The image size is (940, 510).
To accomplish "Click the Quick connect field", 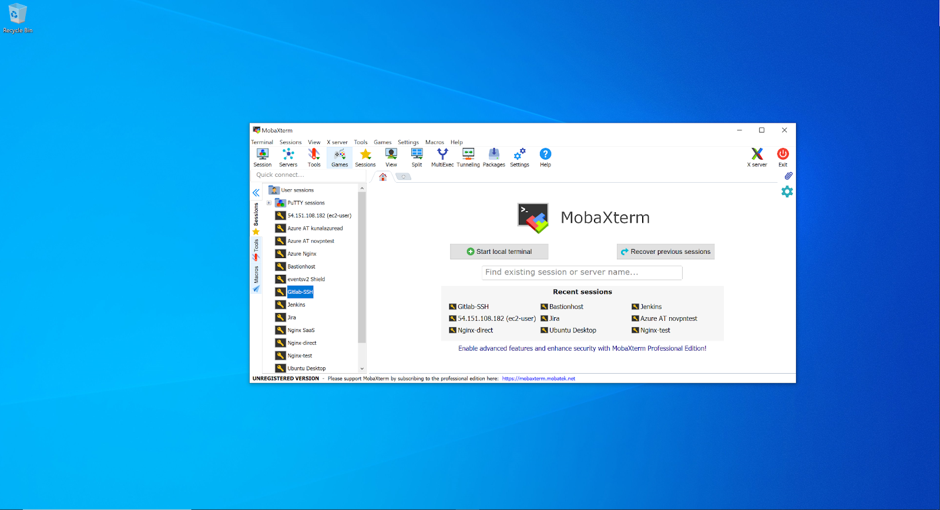I will (309, 175).
